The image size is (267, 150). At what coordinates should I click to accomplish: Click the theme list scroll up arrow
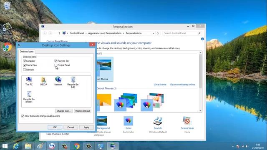[200, 53]
